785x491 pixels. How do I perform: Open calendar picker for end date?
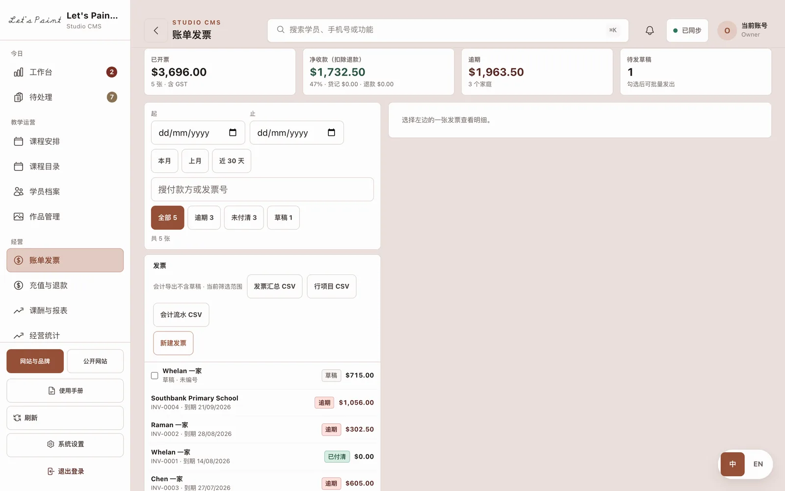click(331, 133)
